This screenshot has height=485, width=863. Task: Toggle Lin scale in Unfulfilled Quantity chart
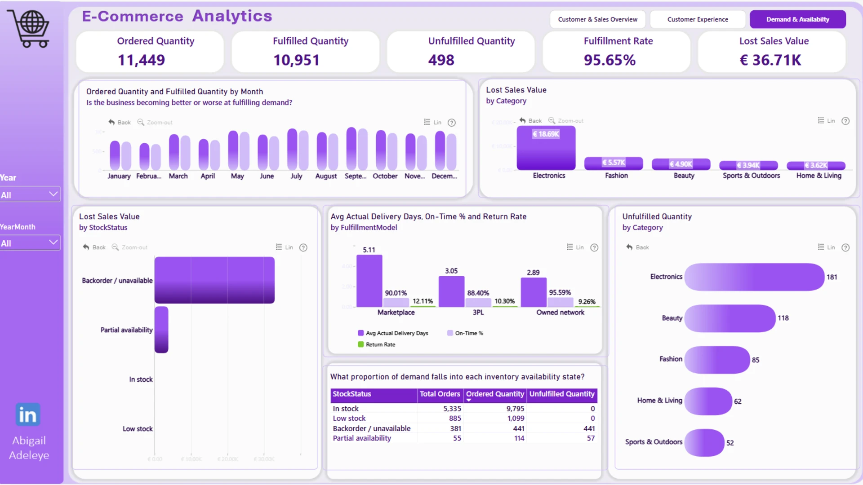click(x=826, y=247)
